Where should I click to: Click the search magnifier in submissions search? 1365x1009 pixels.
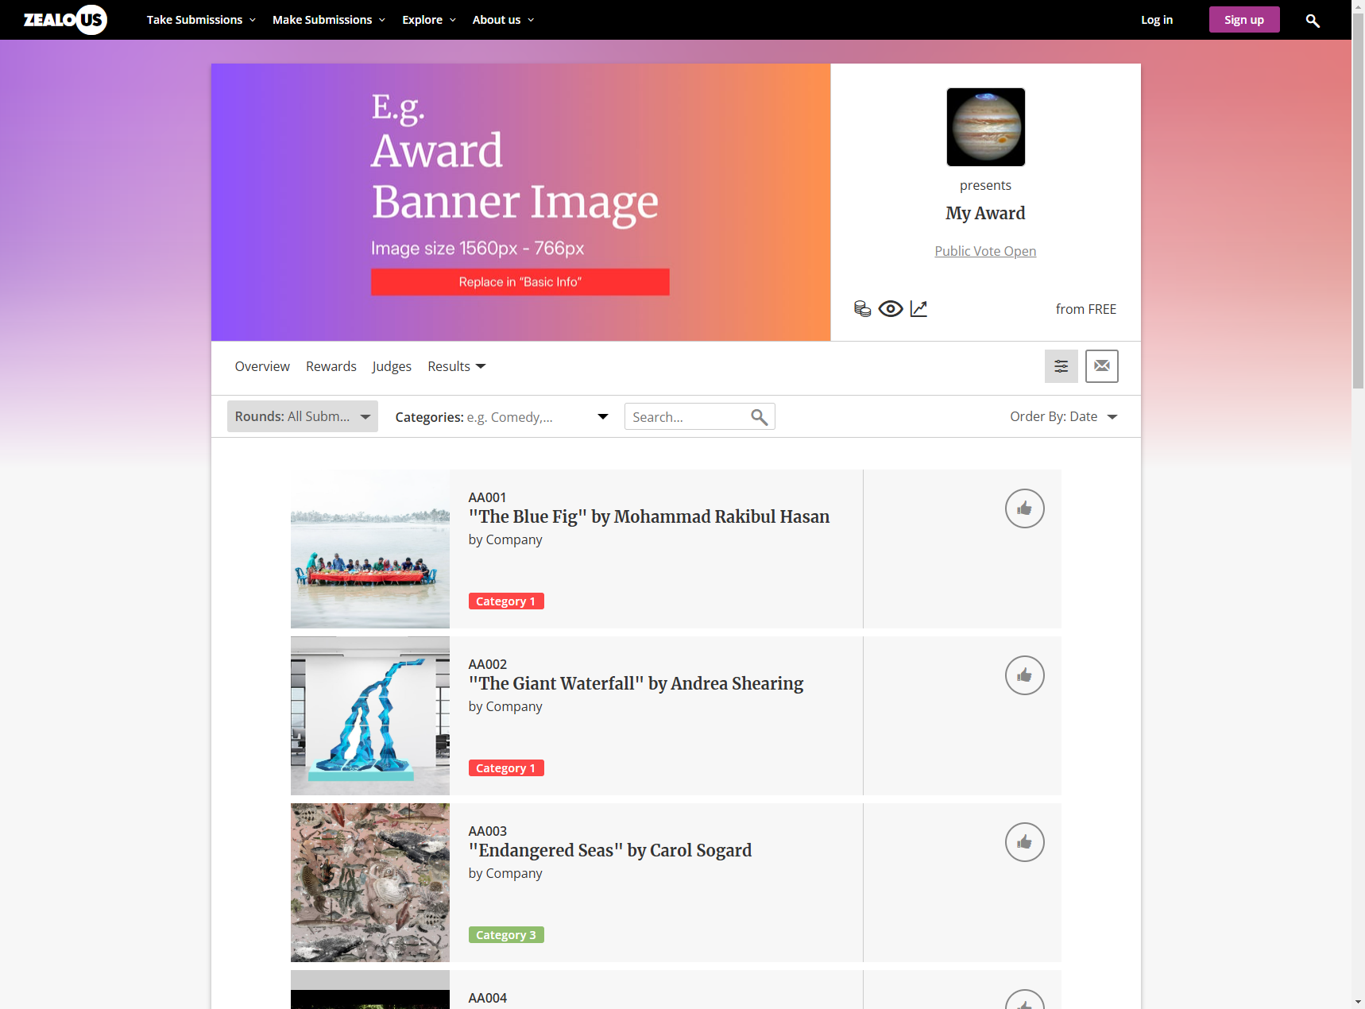pos(760,417)
